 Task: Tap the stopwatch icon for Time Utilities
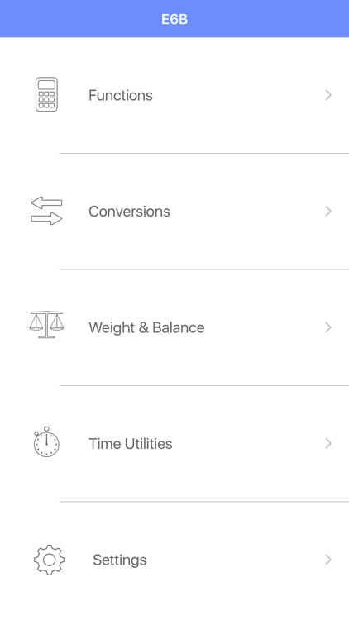coord(46,442)
